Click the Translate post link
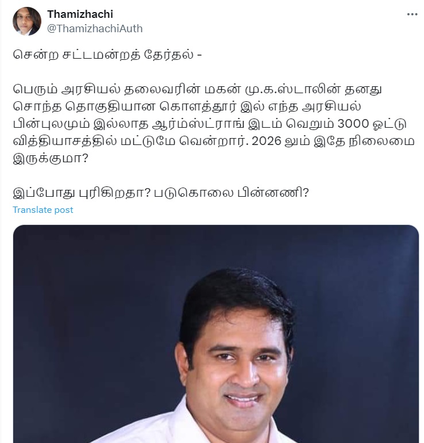The image size is (424, 443). (43, 210)
